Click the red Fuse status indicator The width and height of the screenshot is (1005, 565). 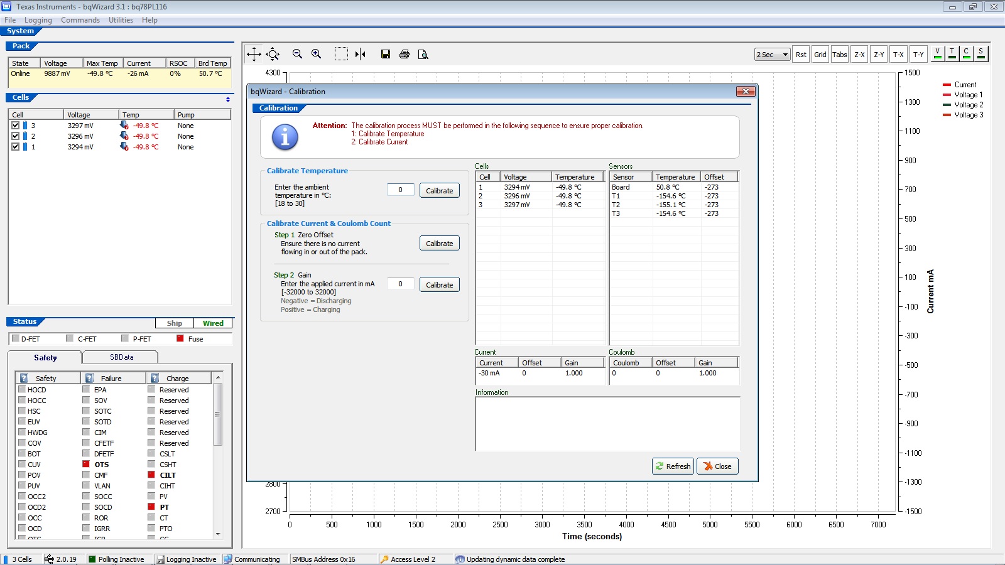(x=180, y=338)
